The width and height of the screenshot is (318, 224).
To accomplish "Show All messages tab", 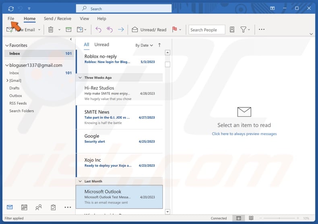I will point(87,44).
